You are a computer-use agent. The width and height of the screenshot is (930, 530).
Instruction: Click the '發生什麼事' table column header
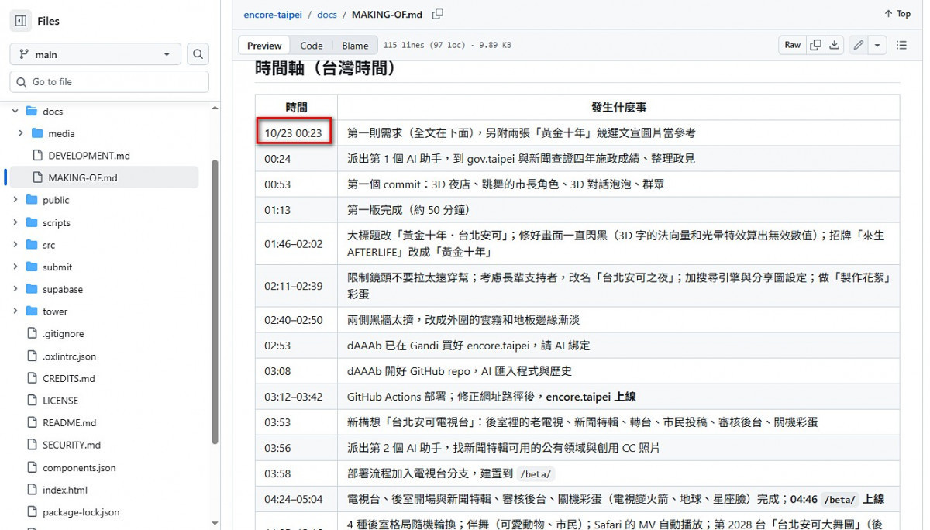(x=618, y=107)
